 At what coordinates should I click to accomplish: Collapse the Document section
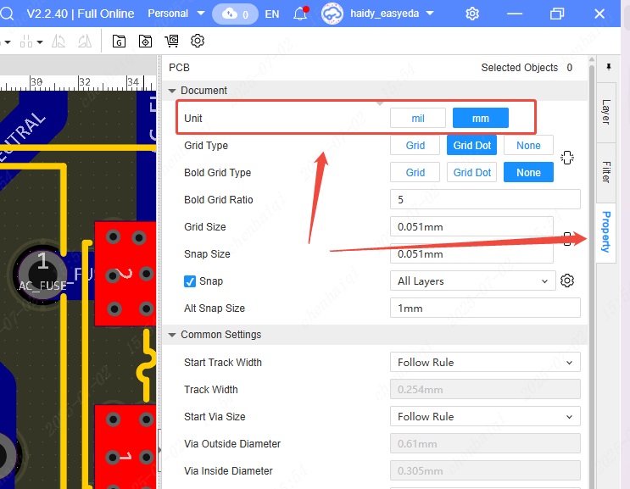(173, 91)
